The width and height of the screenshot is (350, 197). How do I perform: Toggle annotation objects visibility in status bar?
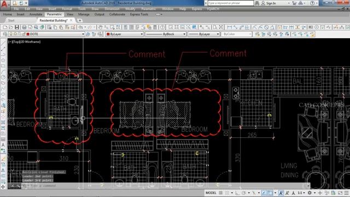[281, 193]
